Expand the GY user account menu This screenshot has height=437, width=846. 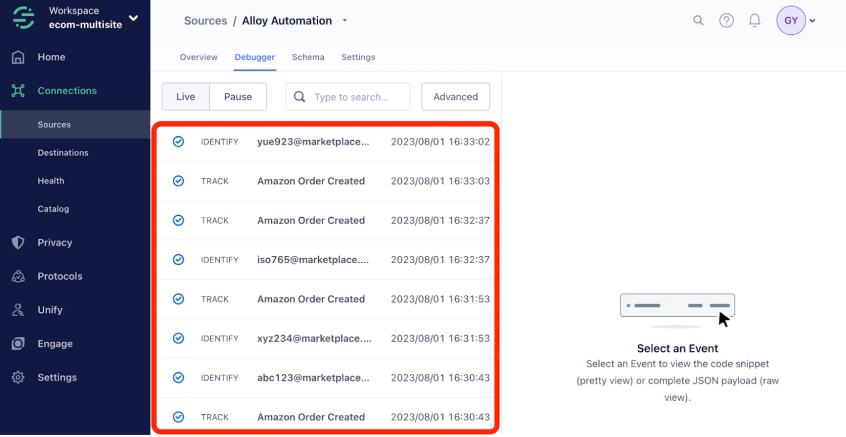pyautogui.click(x=812, y=21)
